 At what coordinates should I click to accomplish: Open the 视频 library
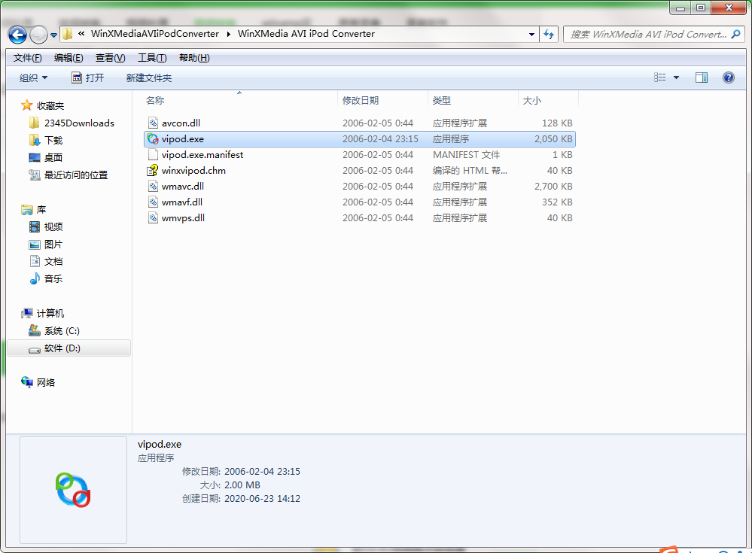tap(46, 226)
